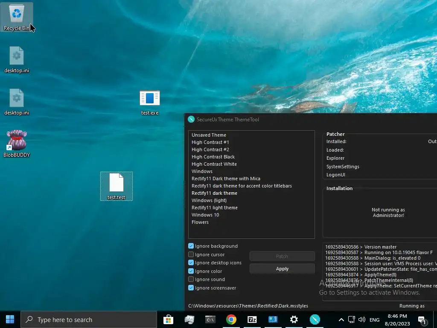Select the test.test file icon

click(117, 186)
